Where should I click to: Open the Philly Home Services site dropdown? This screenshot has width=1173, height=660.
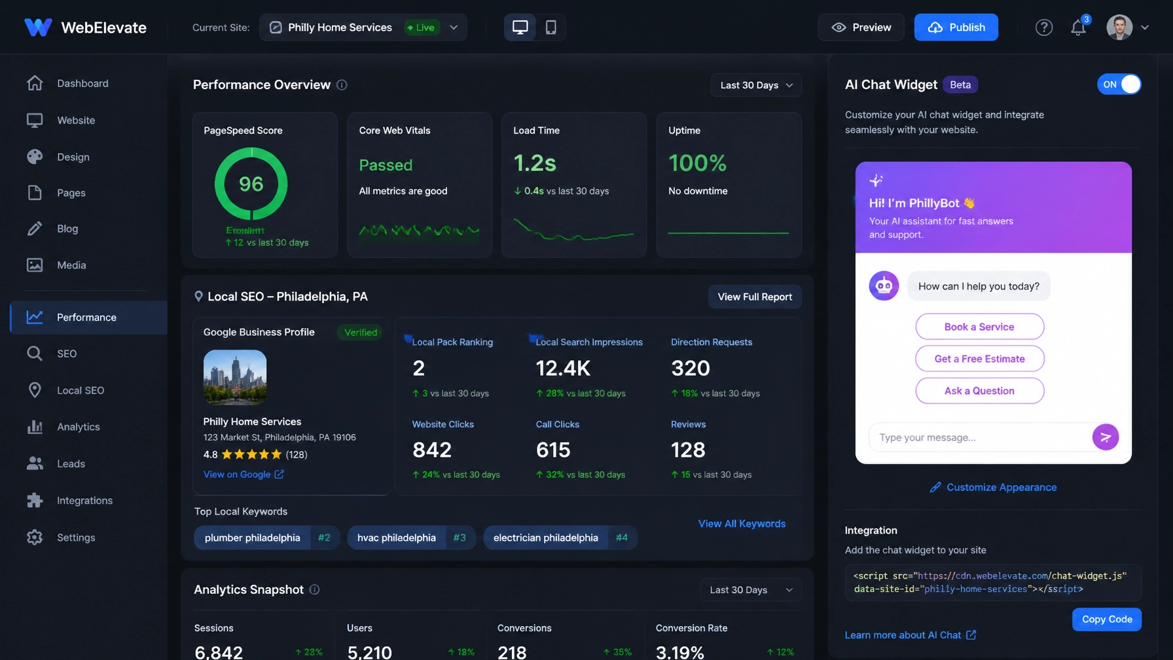[x=363, y=27]
